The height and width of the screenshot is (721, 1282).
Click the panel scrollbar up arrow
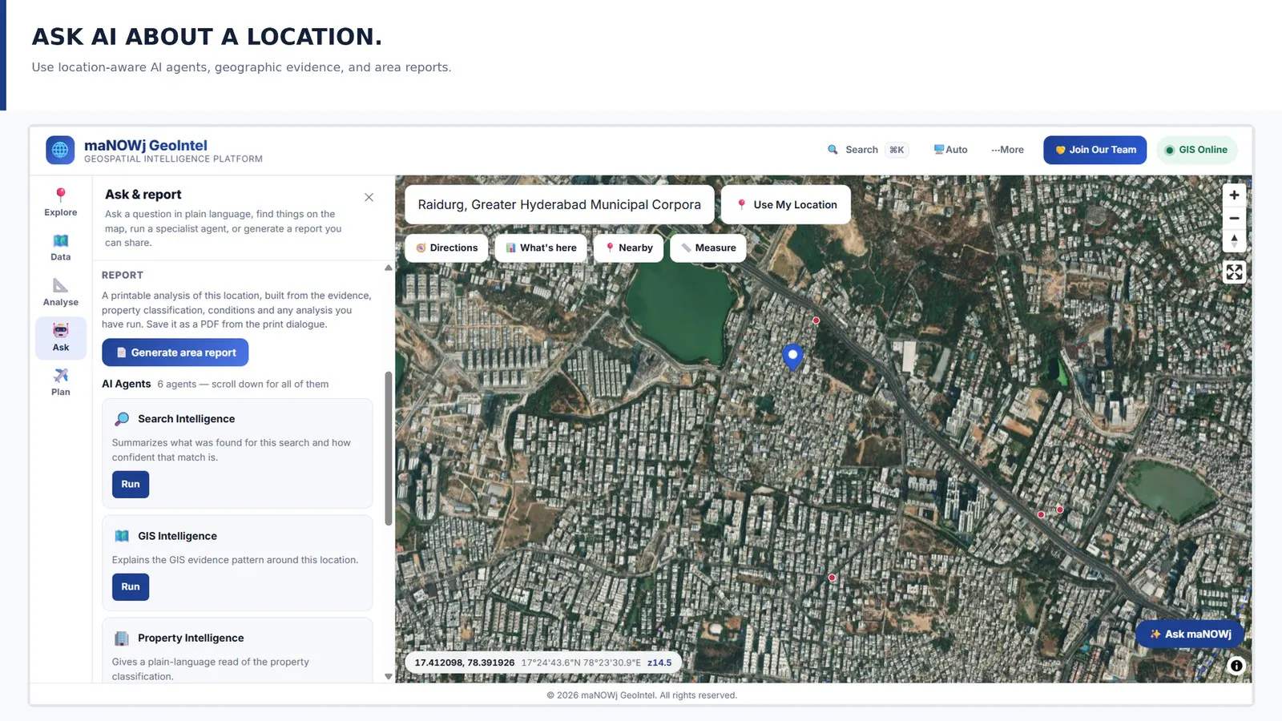pos(389,268)
